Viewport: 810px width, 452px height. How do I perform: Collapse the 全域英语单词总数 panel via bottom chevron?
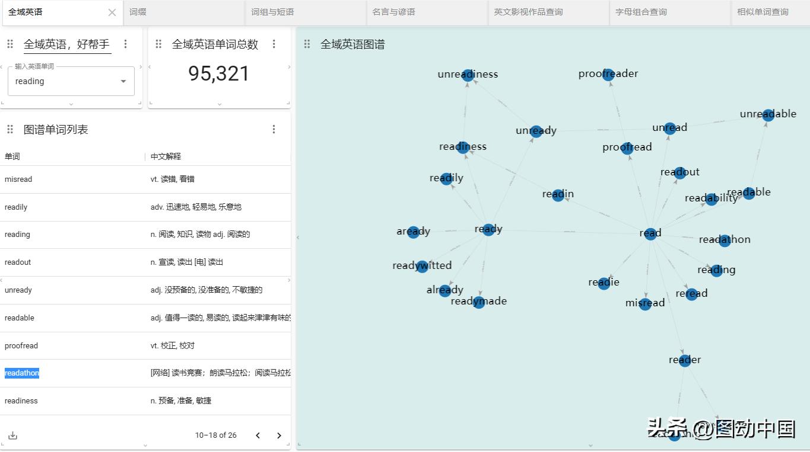pyautogui.click(x=220, y=105)
